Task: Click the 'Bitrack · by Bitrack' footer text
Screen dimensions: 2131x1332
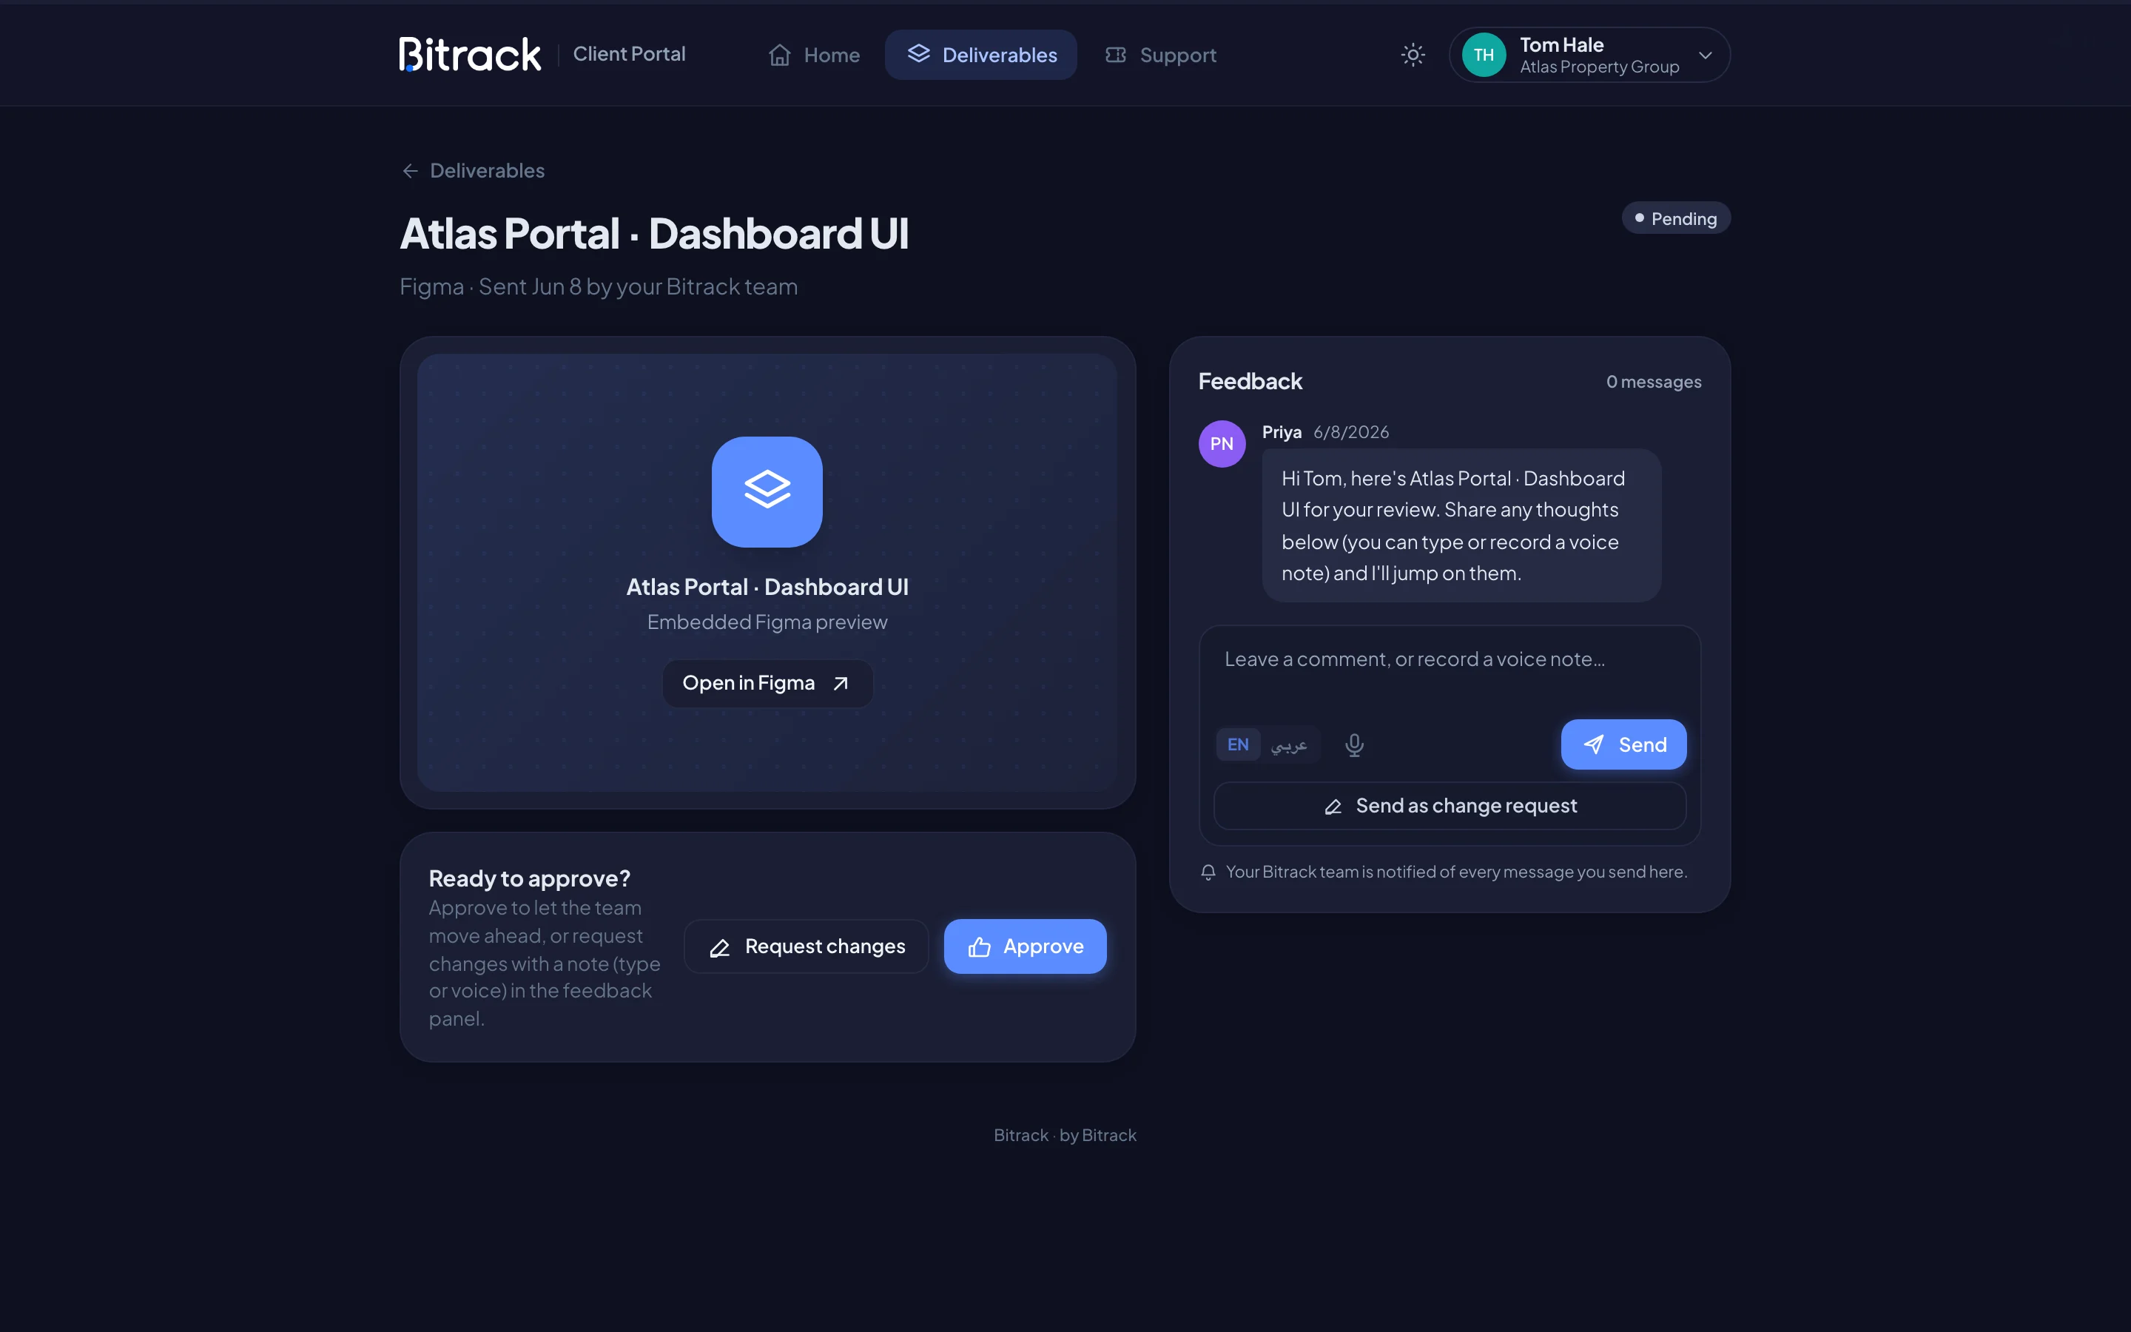Action: pyautogui.click(x=1065, y=1136)
